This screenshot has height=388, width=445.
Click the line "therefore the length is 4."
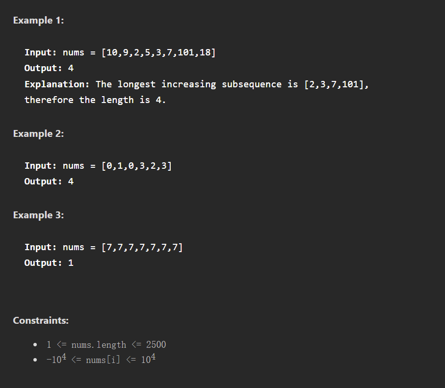pyautogui.click(x=95, y=100)
